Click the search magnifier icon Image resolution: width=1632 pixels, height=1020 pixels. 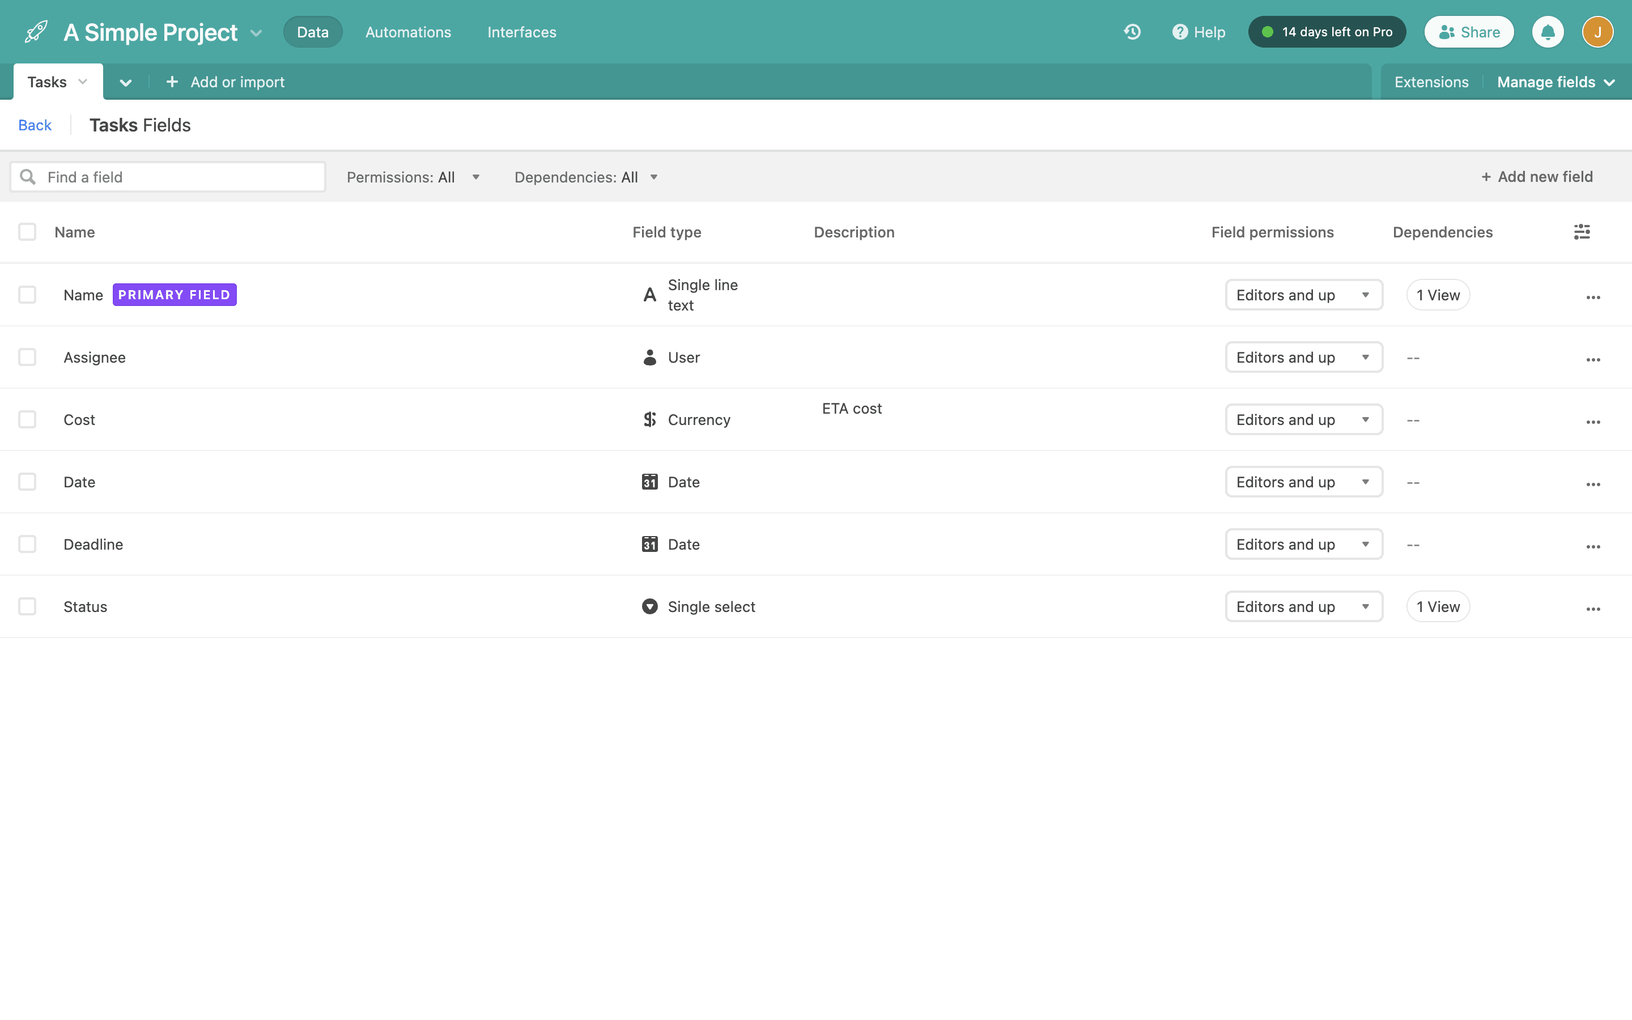[x=28, y=177]
